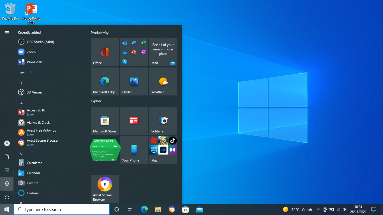This screenshot has height=215, width=383.
Task: Open Pictures from the Start sidebar
Action: pyautogui.click(x=7, y=170)
